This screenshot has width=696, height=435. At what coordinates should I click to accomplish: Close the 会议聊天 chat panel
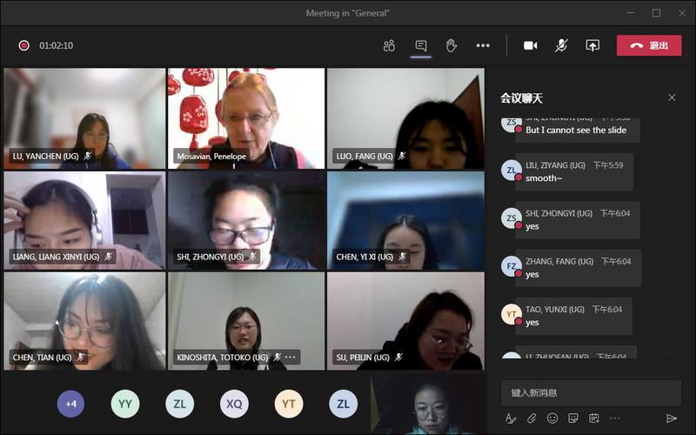(672, 97)
